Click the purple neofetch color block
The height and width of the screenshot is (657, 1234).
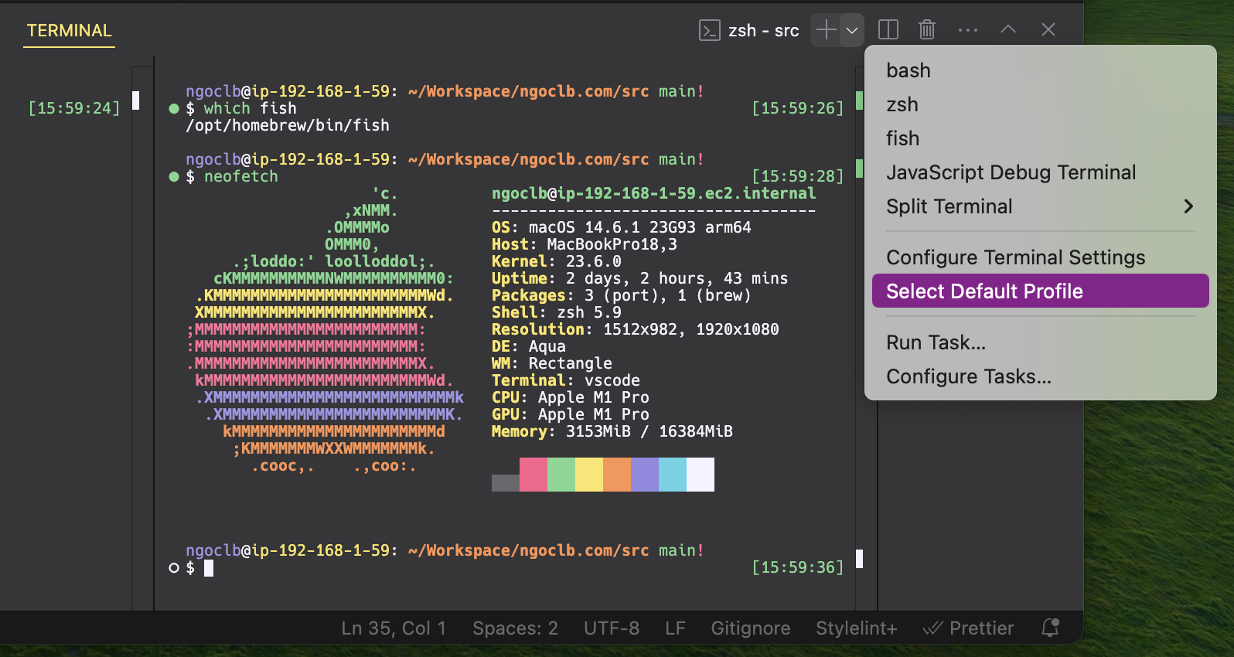[645, 475]
